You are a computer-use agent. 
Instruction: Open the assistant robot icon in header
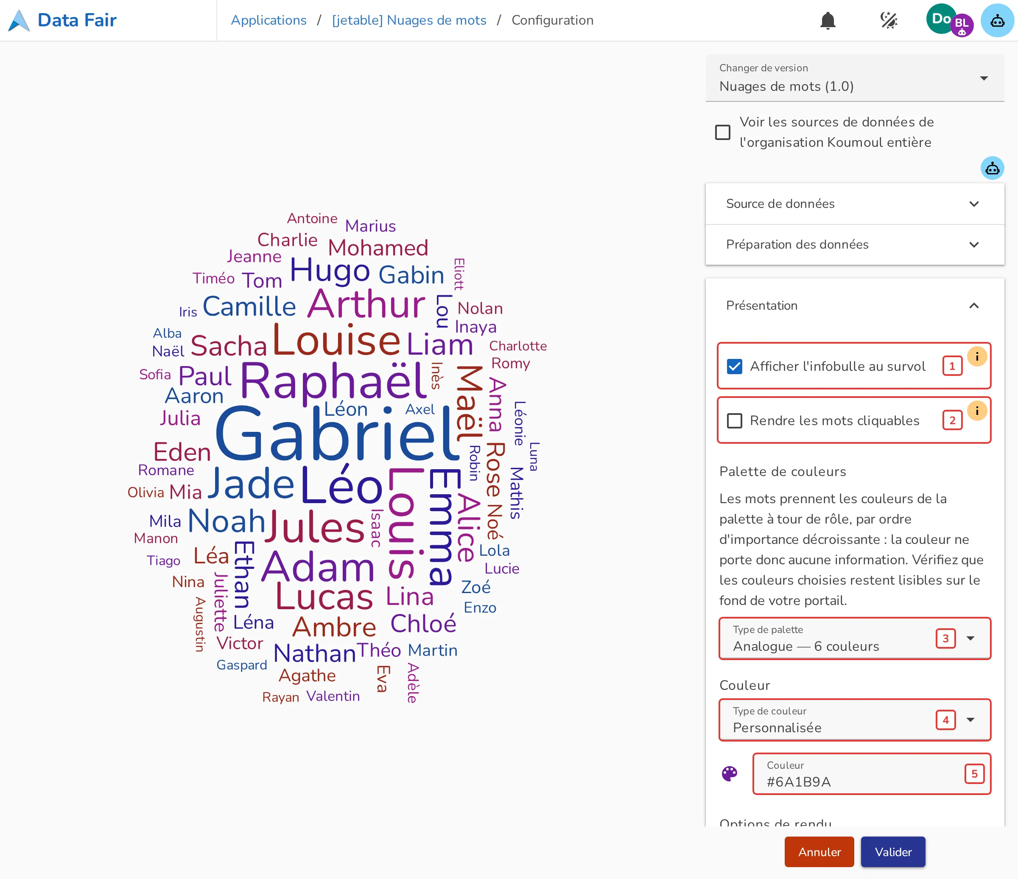click(997, 21)
